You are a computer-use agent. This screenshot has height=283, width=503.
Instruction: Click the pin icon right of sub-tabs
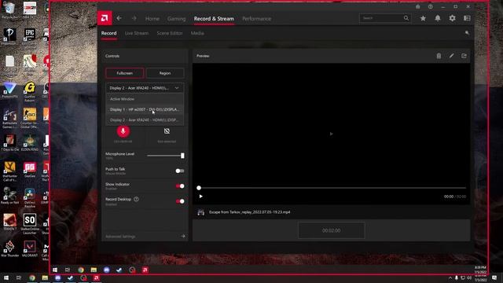coord(467,33)
